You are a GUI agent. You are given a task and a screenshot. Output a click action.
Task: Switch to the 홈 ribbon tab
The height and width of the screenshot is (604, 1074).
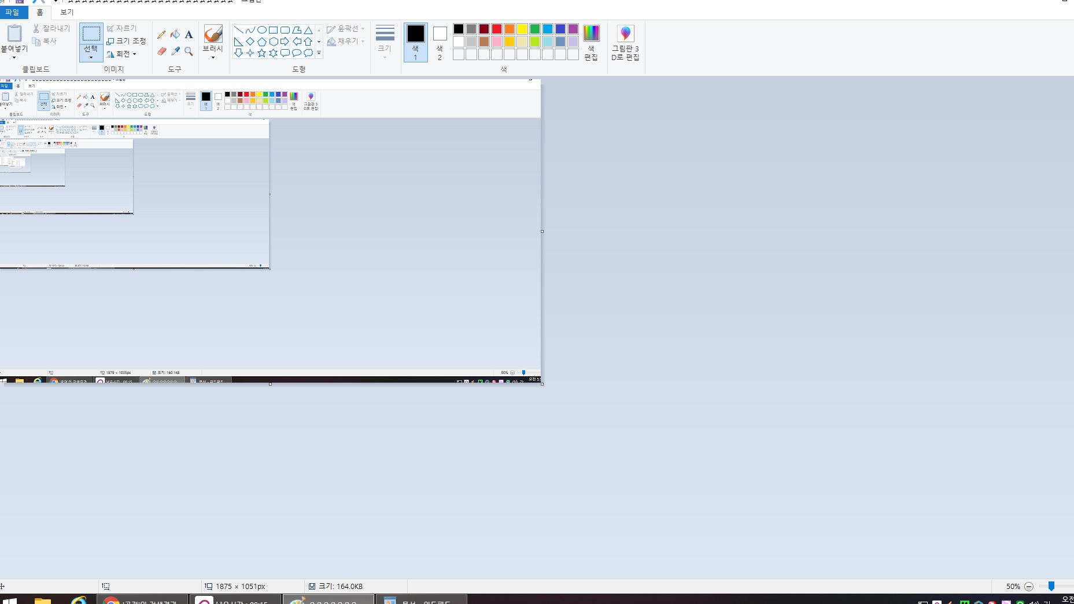40,12
